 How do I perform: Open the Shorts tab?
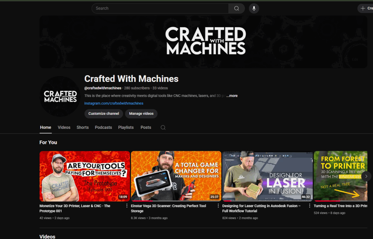pyautogui.click(x=83, y=128)
